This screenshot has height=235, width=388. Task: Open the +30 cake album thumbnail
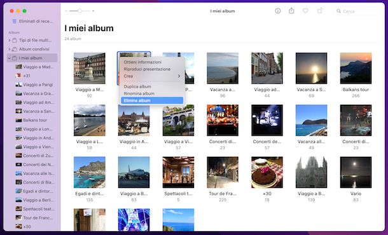[x=267, y=172]
